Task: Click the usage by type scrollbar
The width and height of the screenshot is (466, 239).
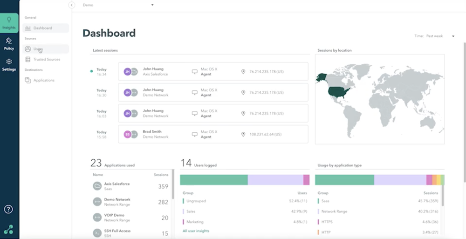Action: (443, 195)
